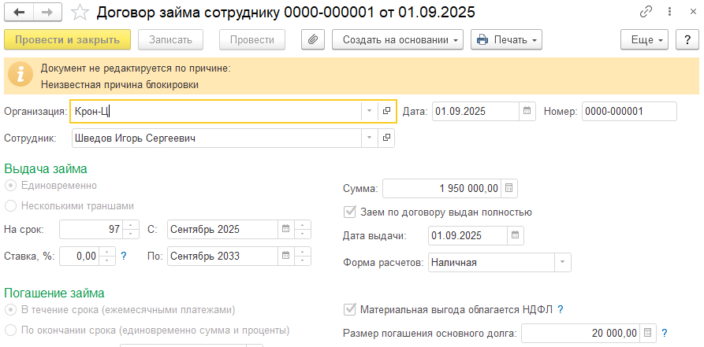The height and width of the screenshot is (347, 704).
Task: Click into the document number field
Action: [628, 111]
